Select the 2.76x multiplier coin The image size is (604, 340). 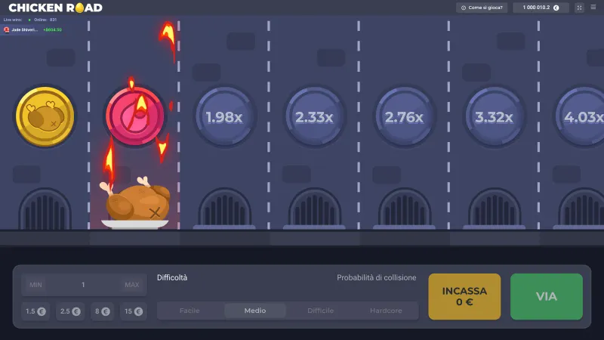(405, 116)
